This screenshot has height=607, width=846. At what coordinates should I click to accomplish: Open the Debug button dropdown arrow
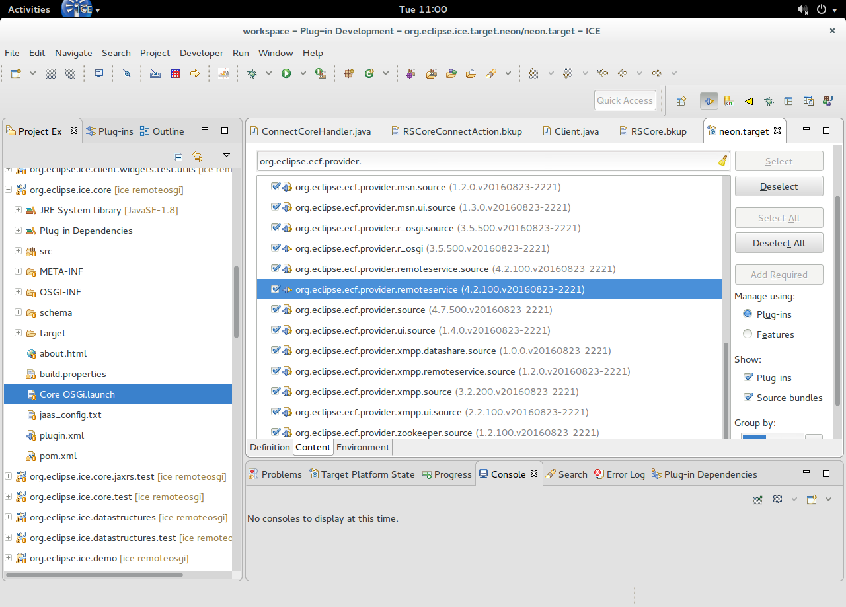click(268, 73)
